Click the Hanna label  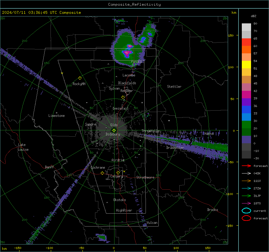click(209, 133)
